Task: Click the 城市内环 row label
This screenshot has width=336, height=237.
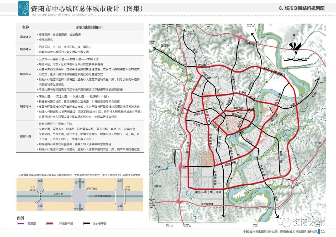Action: pyautogui.click(x=25, y=107)
